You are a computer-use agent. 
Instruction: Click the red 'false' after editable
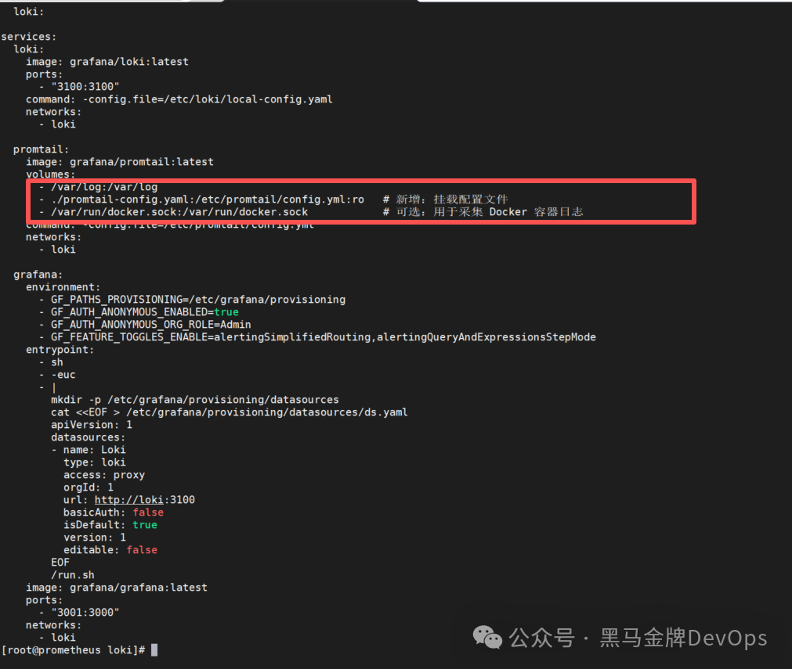click(142, 550)
